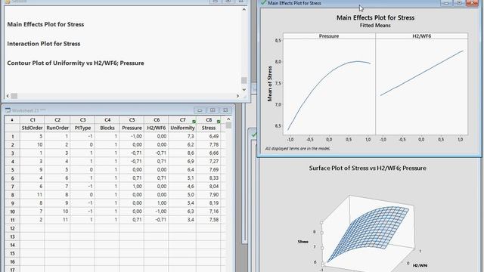
Task: Click green checkmark icon in Main Effects Plot title
Action: [x=263, y=3]
